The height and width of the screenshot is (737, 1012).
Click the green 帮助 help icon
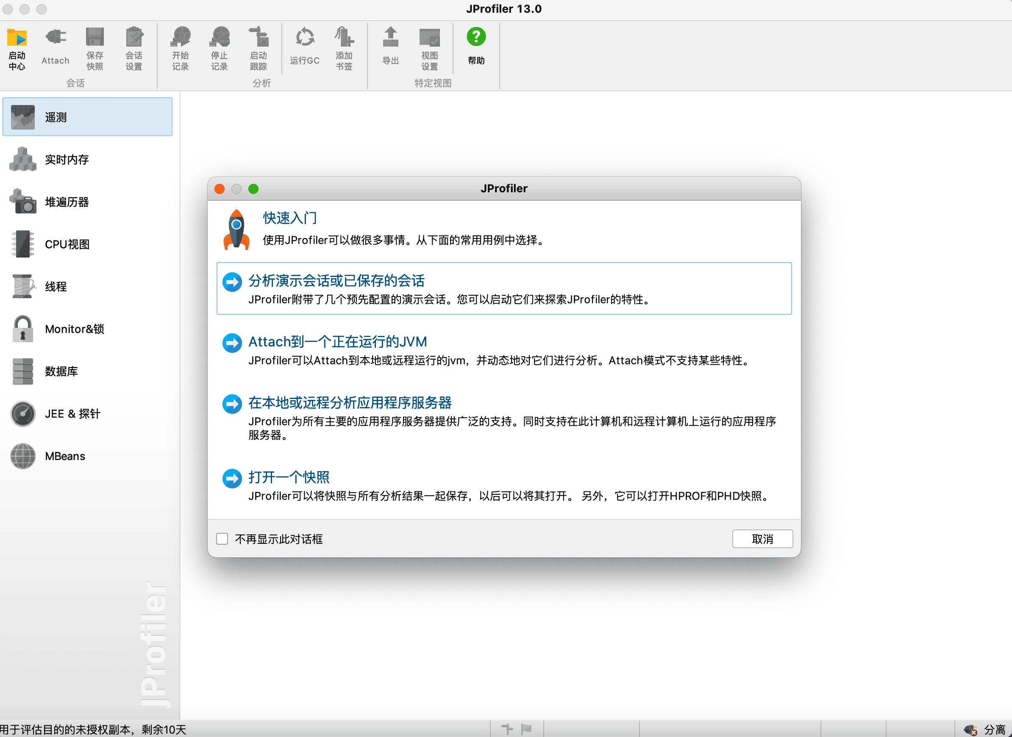pos(476,37)
